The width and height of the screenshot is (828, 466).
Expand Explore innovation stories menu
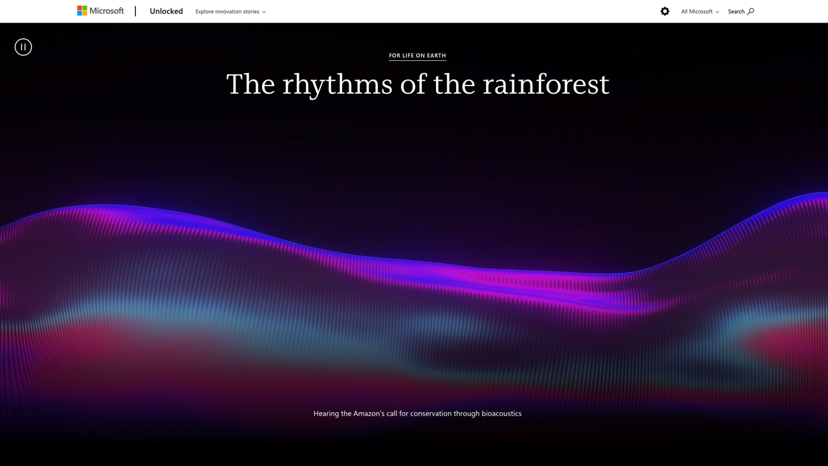click(230, 12)
